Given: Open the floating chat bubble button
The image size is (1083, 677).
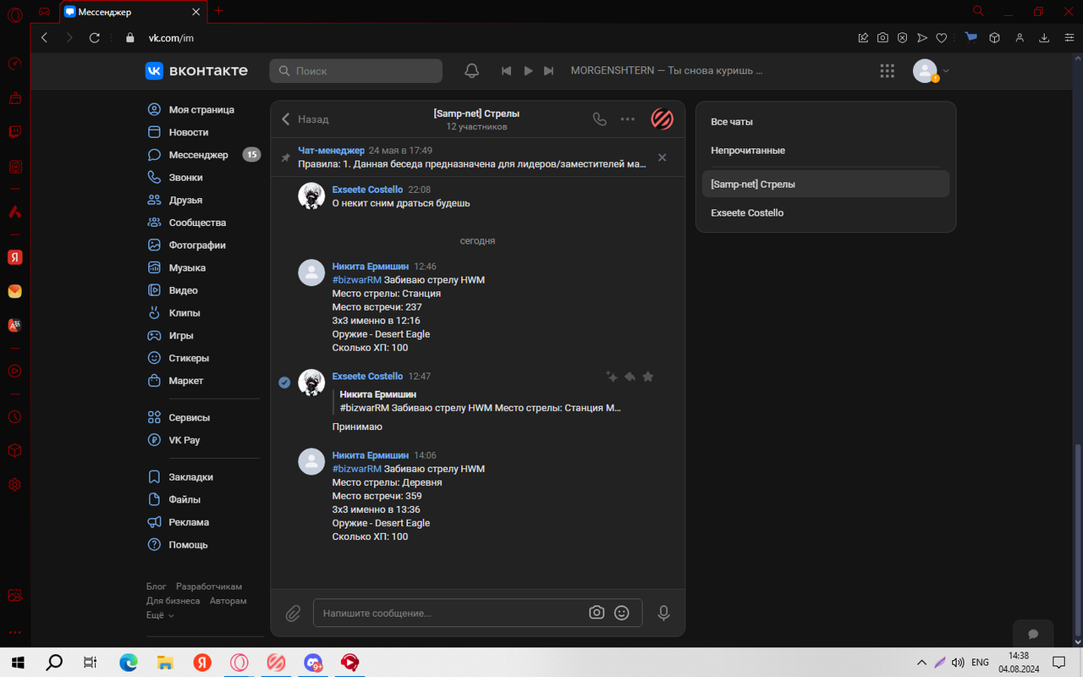Looking at the screenshot, I should (x=1033, y=634).
